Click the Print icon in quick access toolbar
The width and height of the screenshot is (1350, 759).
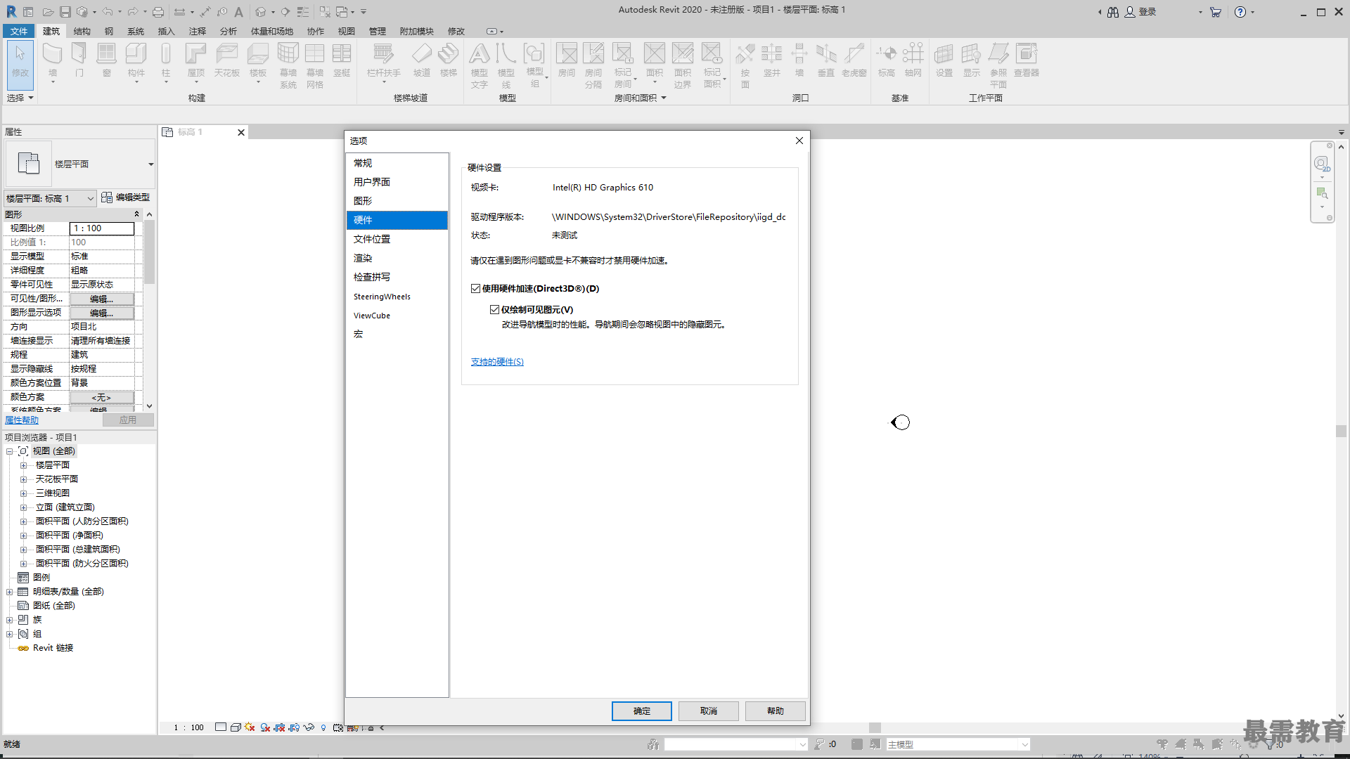point(158,12)
